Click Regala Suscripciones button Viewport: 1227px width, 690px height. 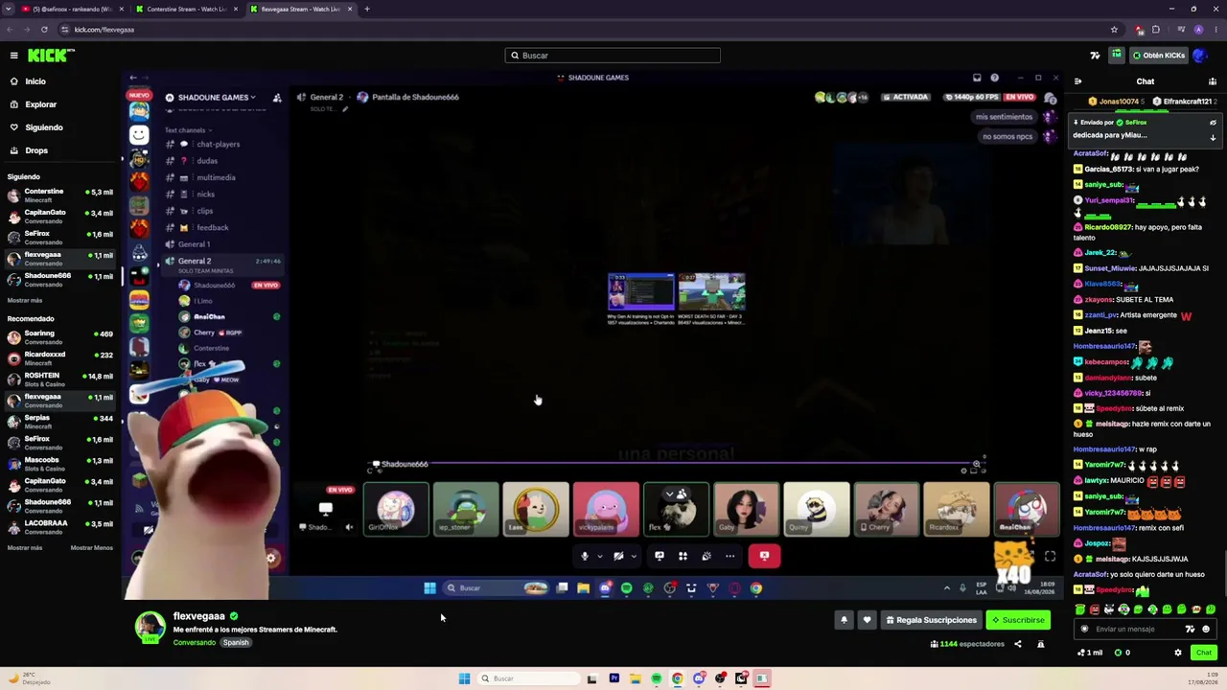click(930, 620)
